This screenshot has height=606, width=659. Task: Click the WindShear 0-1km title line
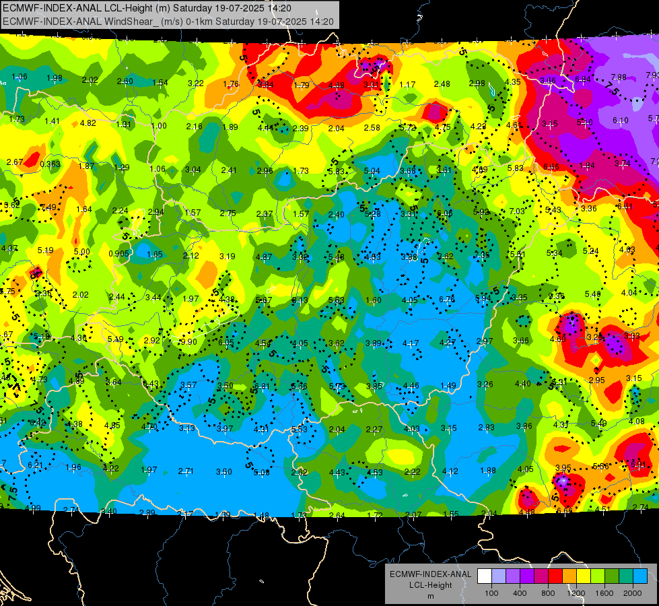tap(168, 22)
